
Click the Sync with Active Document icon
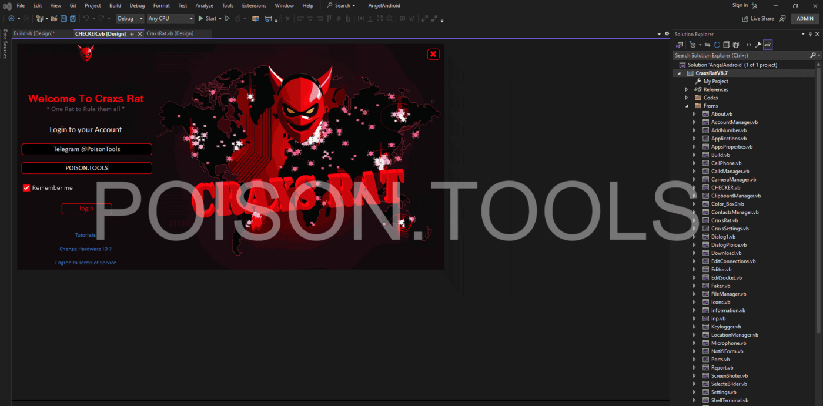[x=707, y=45]
